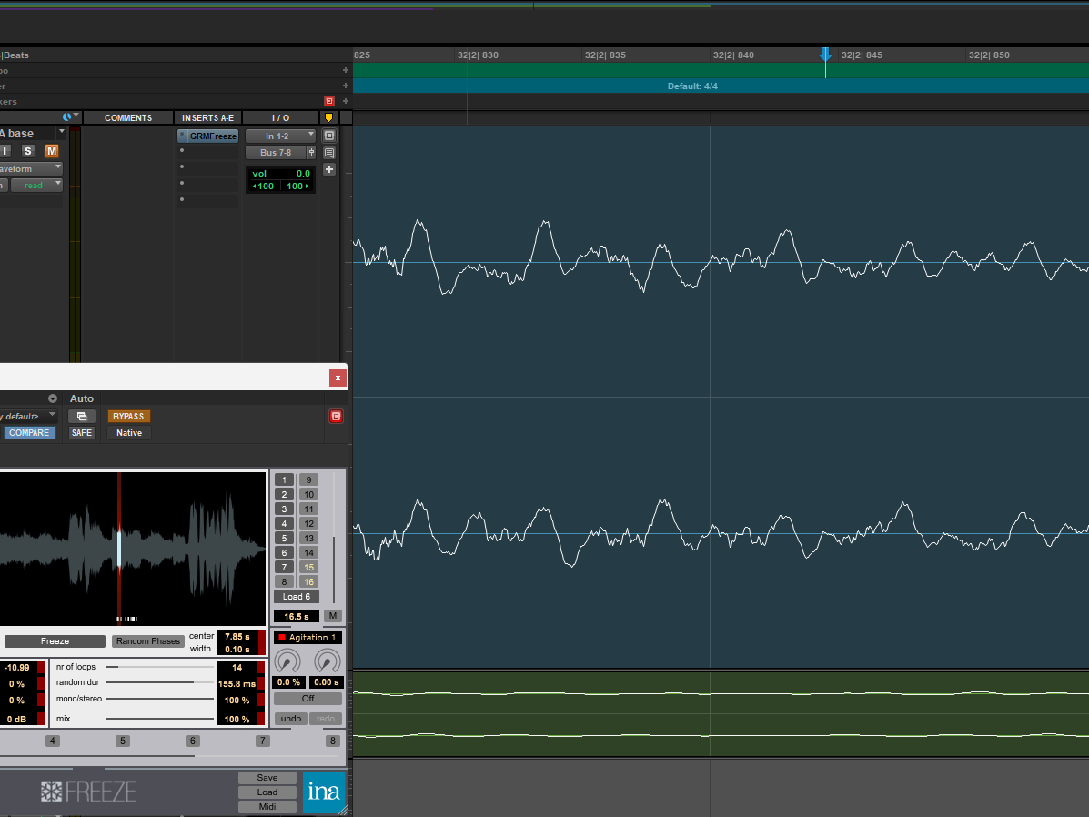Mute the A base track

tap(51, 151)
